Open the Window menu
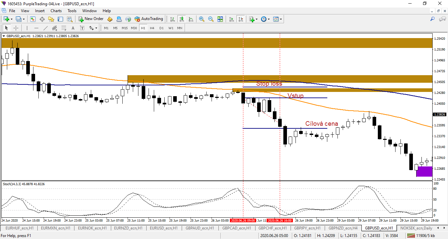The height and width of the screenshot is (239, 448). (x=90, y=11)
